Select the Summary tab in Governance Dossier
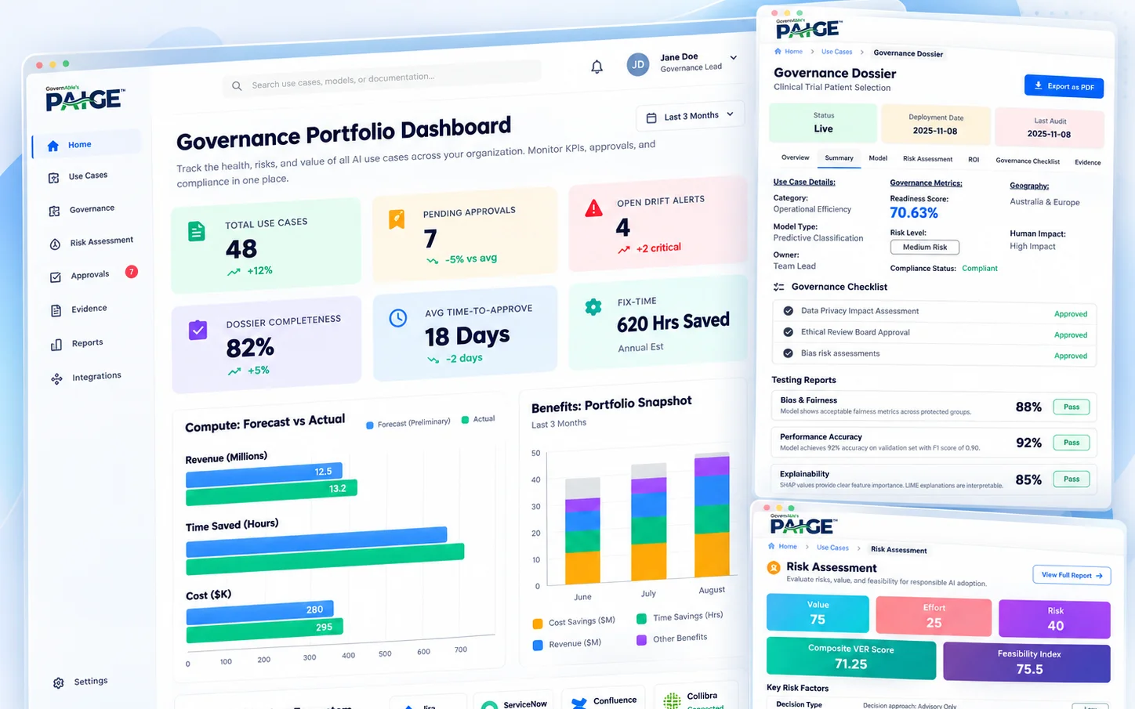 click(x=839, y=158)
